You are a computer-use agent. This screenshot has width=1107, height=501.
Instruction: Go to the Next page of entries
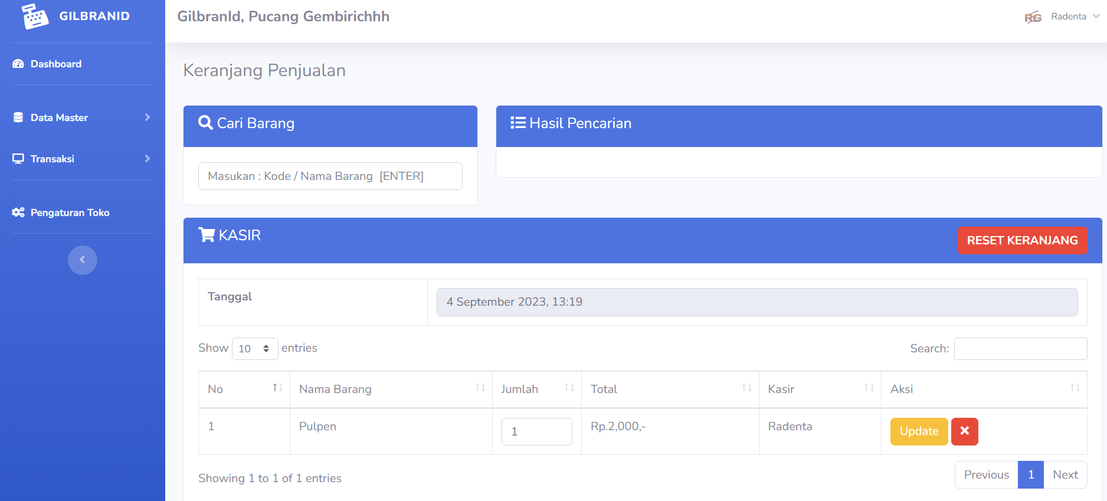click(1065, 475)
